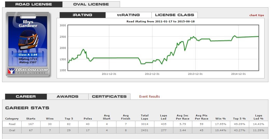Image resolution: width=271 pixels, height=139 pixels.
Task: Click Oval win percentage 10.44%
Action: click(221, 130)
